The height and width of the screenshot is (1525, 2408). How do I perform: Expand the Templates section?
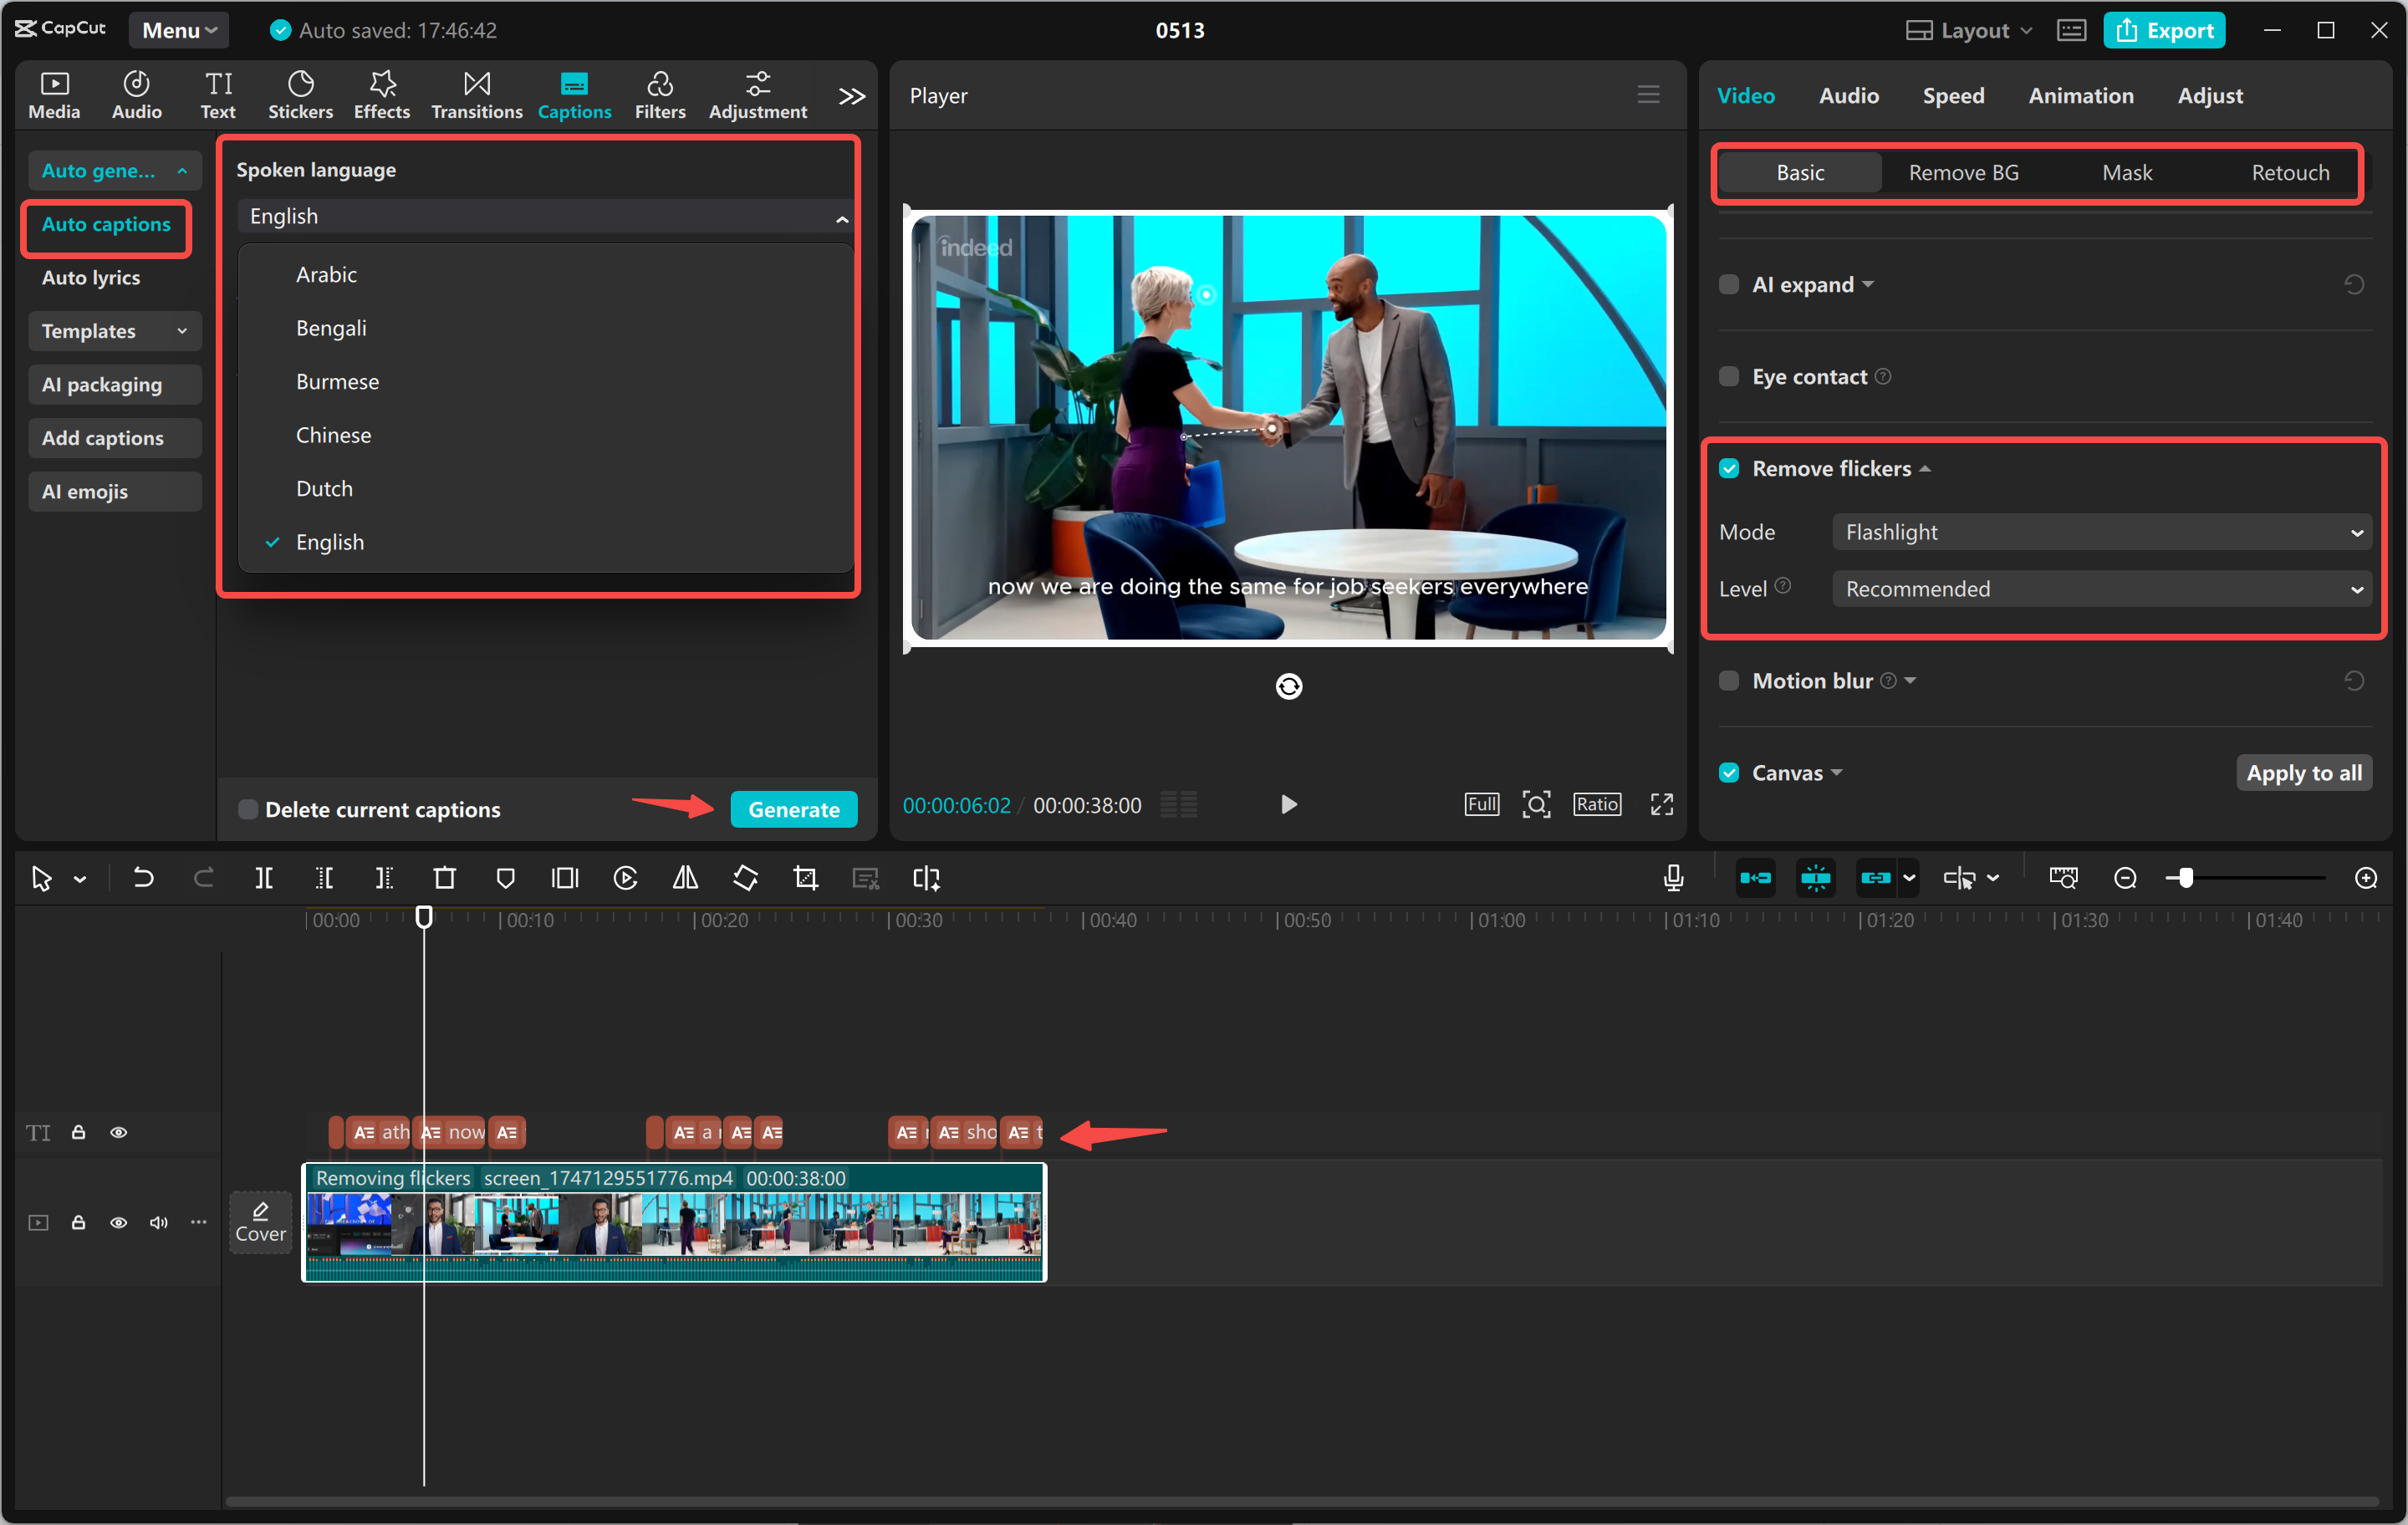pyautogui.click(x=114, y=331)
